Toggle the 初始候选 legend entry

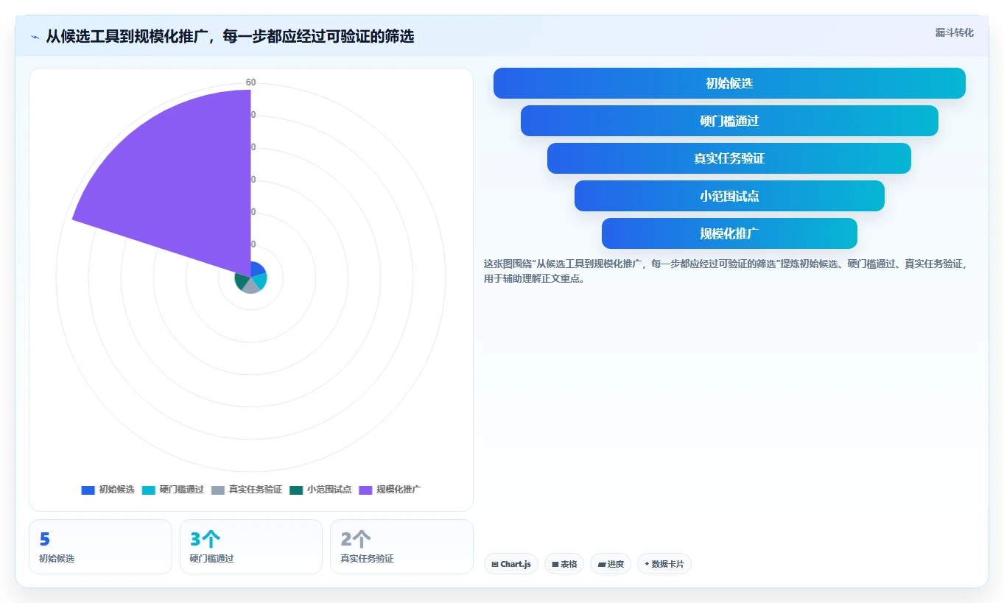[x=108, y=490]
